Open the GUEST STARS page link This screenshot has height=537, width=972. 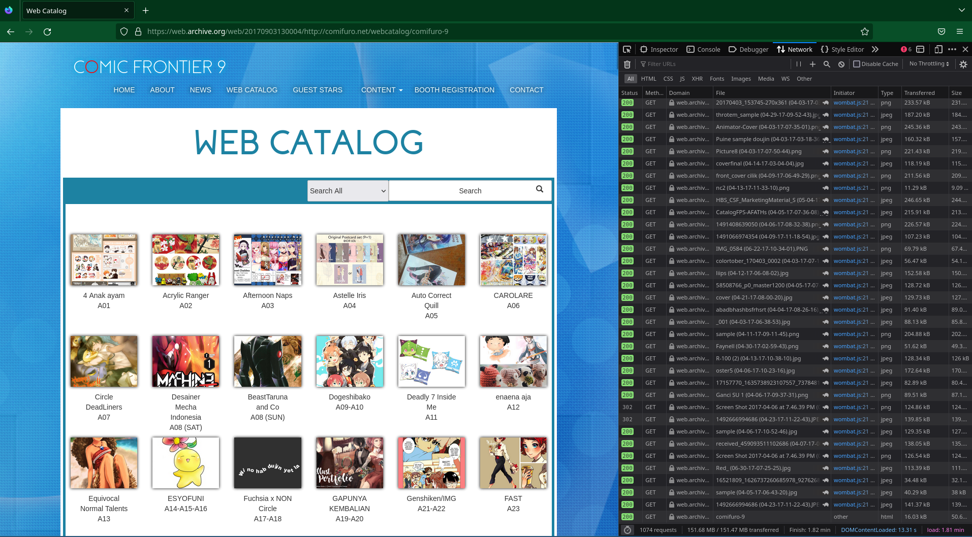[318, 90]
